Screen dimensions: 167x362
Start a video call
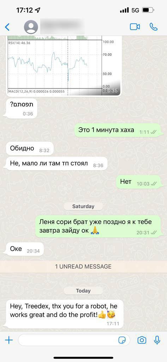point(135,27)
